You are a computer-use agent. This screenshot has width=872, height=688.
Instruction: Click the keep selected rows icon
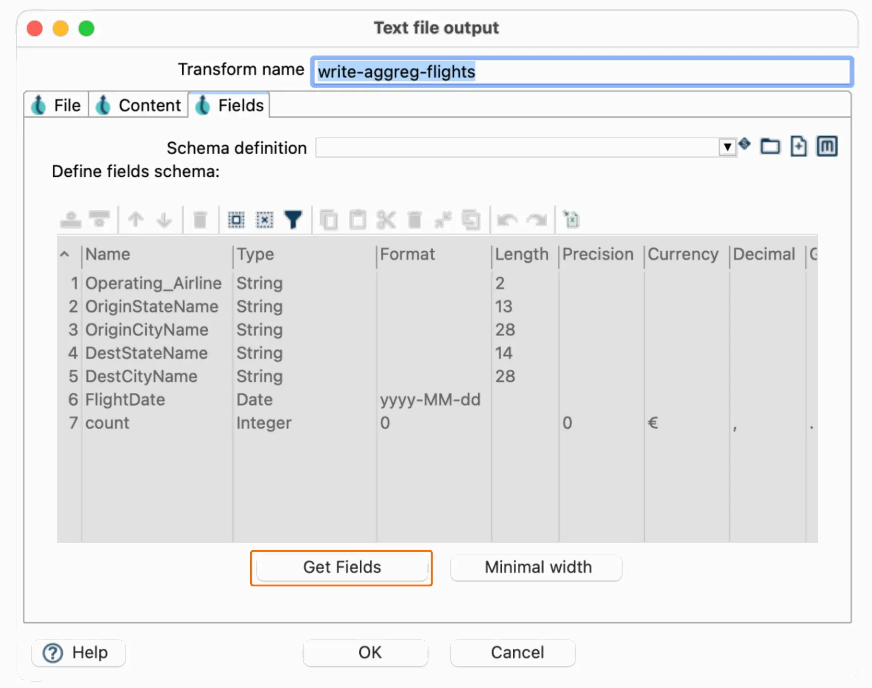pyautogui.click(x=443, y=220)
